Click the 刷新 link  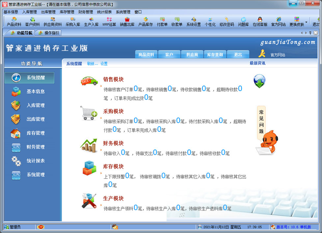(92, 64)
